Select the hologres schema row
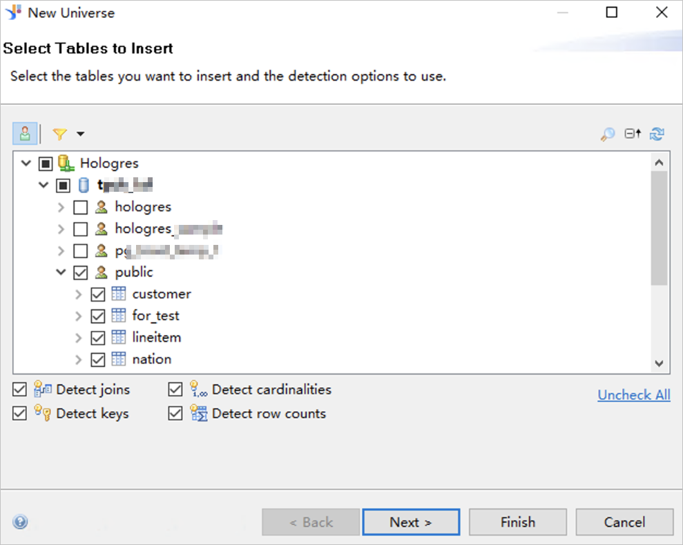 click(143, 207)
